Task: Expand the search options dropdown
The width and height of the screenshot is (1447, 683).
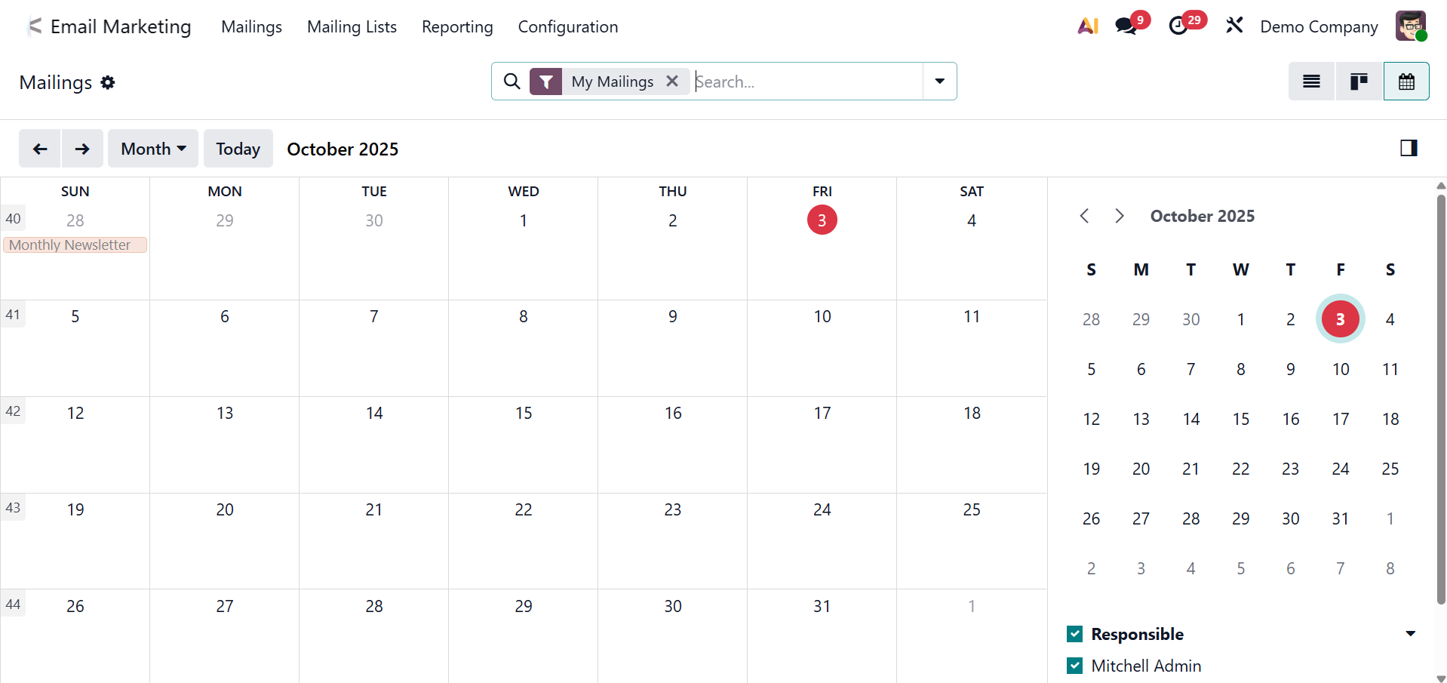Action: [939, 82]
